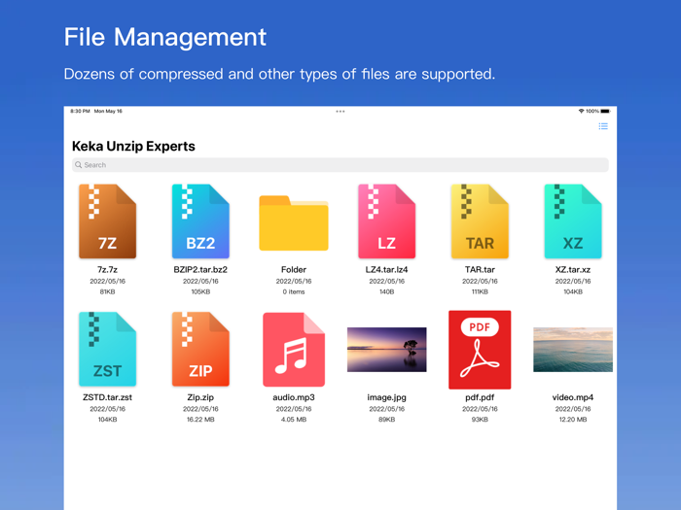Open the yellow TAR.tar archive icon
The image size is (681, 510).
480,221
